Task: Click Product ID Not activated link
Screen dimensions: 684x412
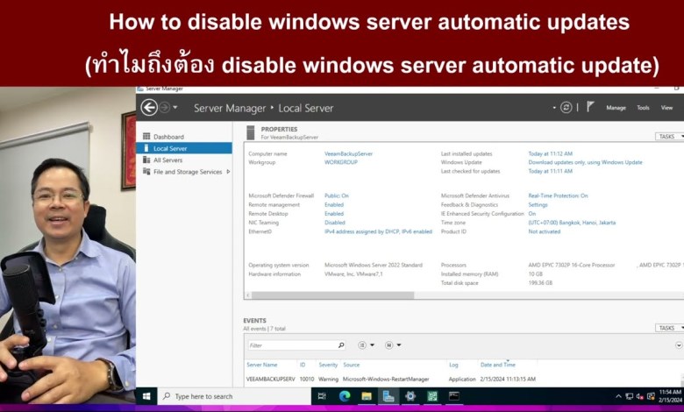Action: 544,231
